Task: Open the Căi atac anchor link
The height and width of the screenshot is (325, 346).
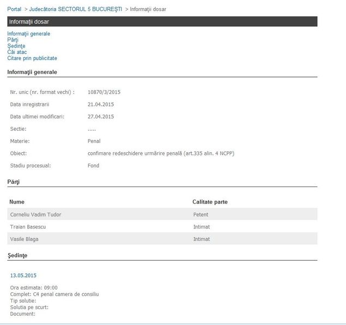Action: (x=17, y=52)
